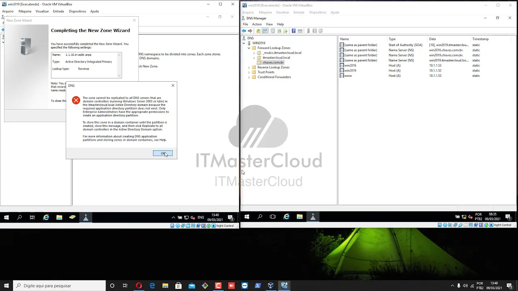This screenshot has width=518, height=291.
Task: Click Name column header
Action: click(363, 39)
